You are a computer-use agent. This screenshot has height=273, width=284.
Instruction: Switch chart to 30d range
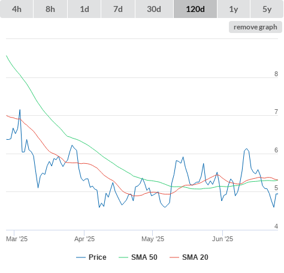(154, 9)
